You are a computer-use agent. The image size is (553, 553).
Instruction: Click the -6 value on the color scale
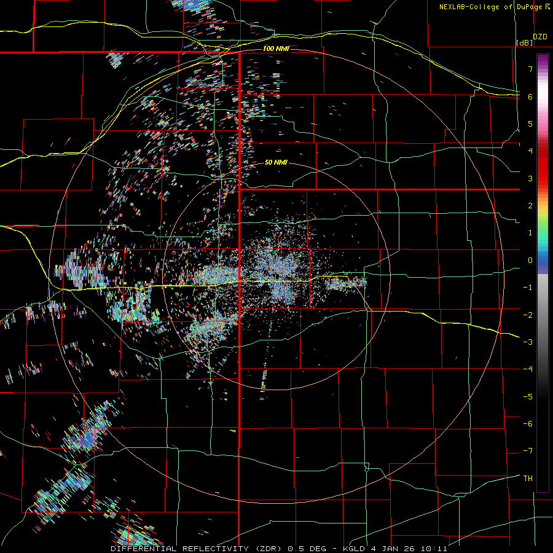pos(528,424)
